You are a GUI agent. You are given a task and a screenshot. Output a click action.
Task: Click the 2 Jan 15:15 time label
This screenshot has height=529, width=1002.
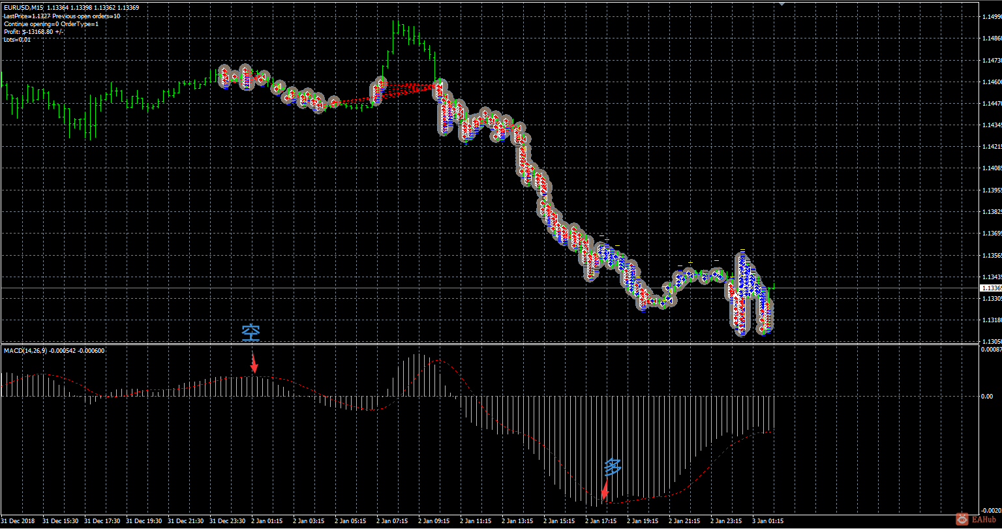coord(560,521)
